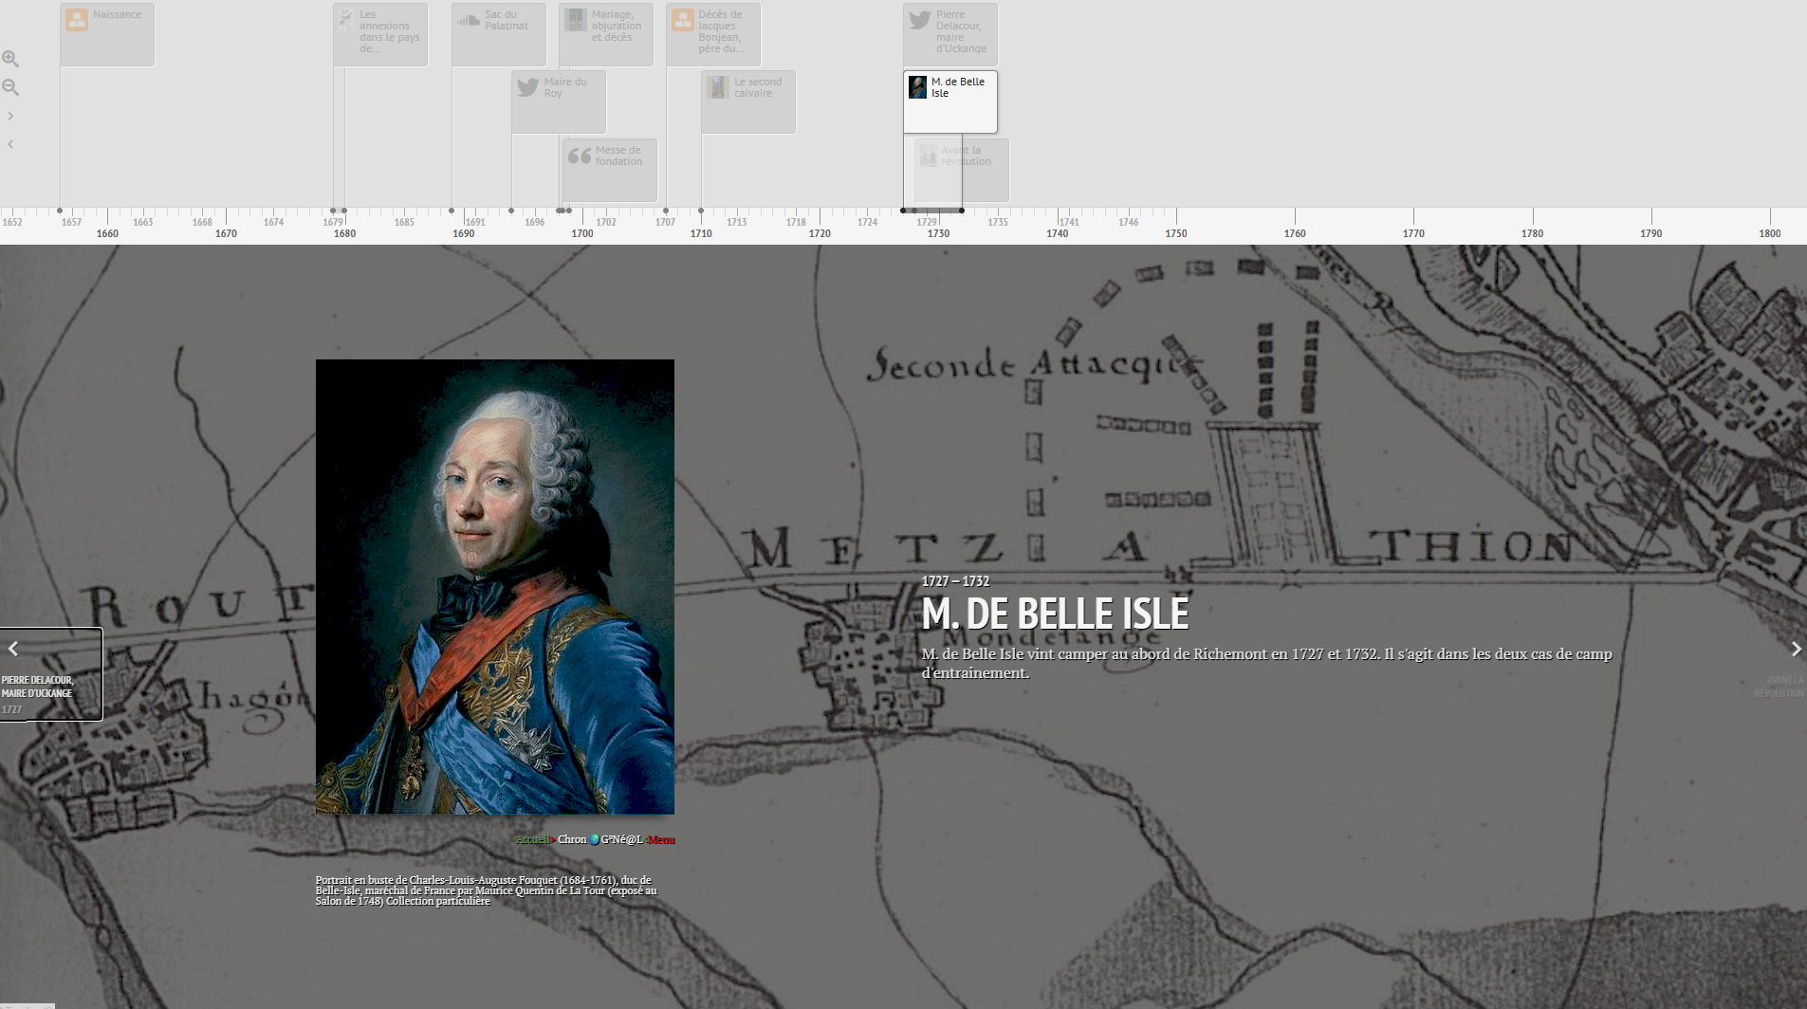Click the family tree icon on the Naissance card
Viewport: 1807px width, 1009px height.
click(76, 18)
